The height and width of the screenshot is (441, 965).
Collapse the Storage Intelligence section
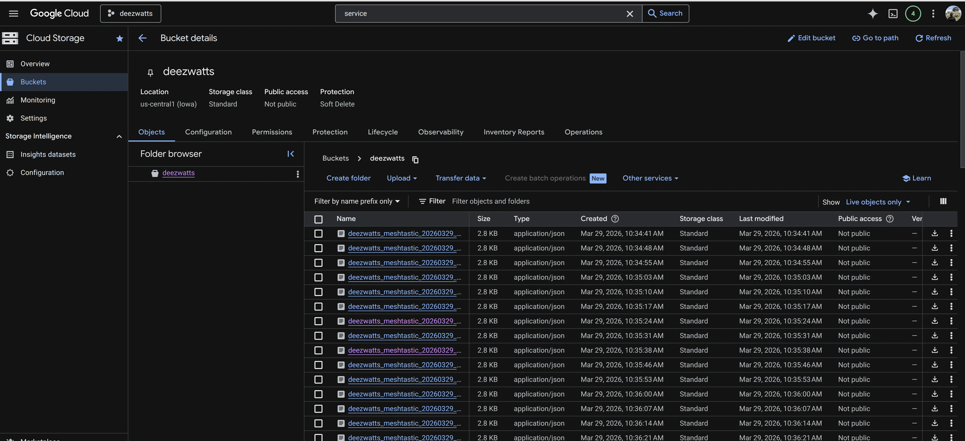[x=119, y=136]
